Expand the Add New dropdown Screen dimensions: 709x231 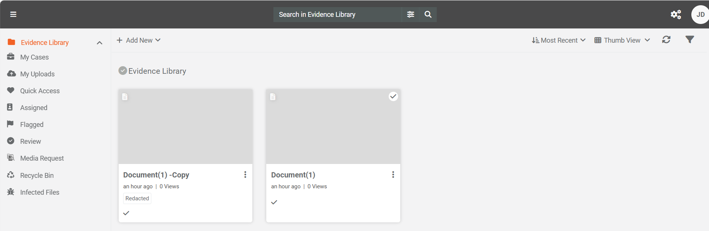pos(139,40)
